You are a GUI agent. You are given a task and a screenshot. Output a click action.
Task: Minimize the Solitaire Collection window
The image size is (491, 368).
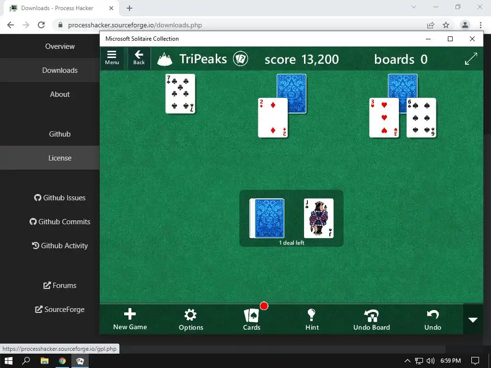(428, 39)
